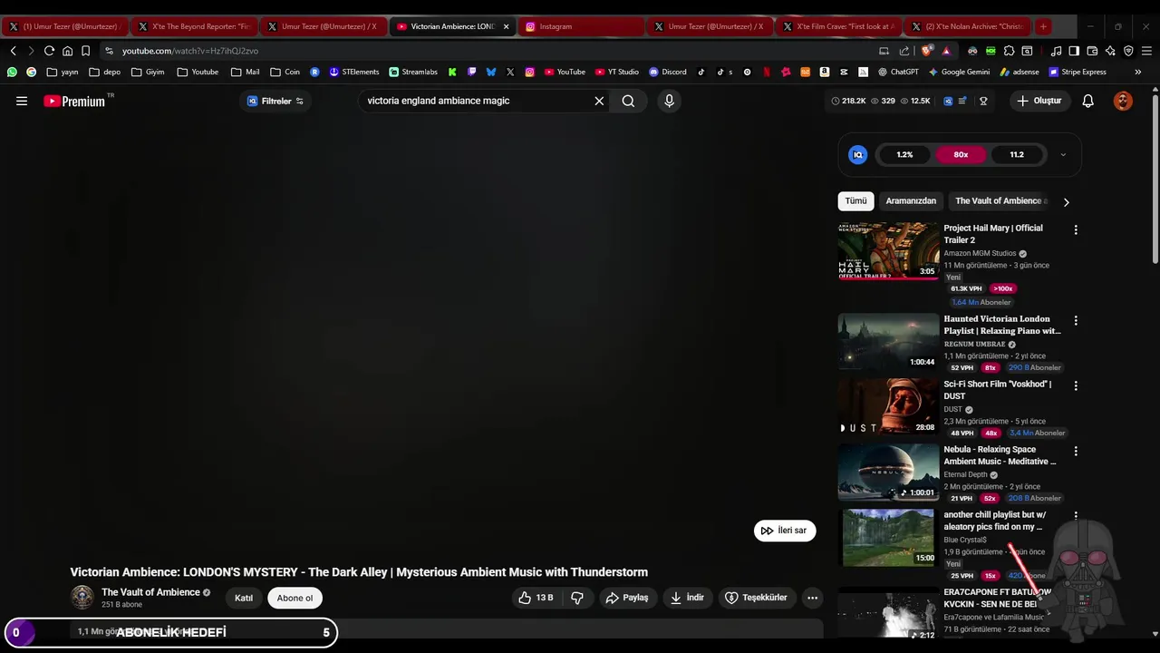The height and width of the screenshot is (653, 1160).
Task: Click the Oluştur create button
Action: pyautogui.click(x=1039, y=102)
